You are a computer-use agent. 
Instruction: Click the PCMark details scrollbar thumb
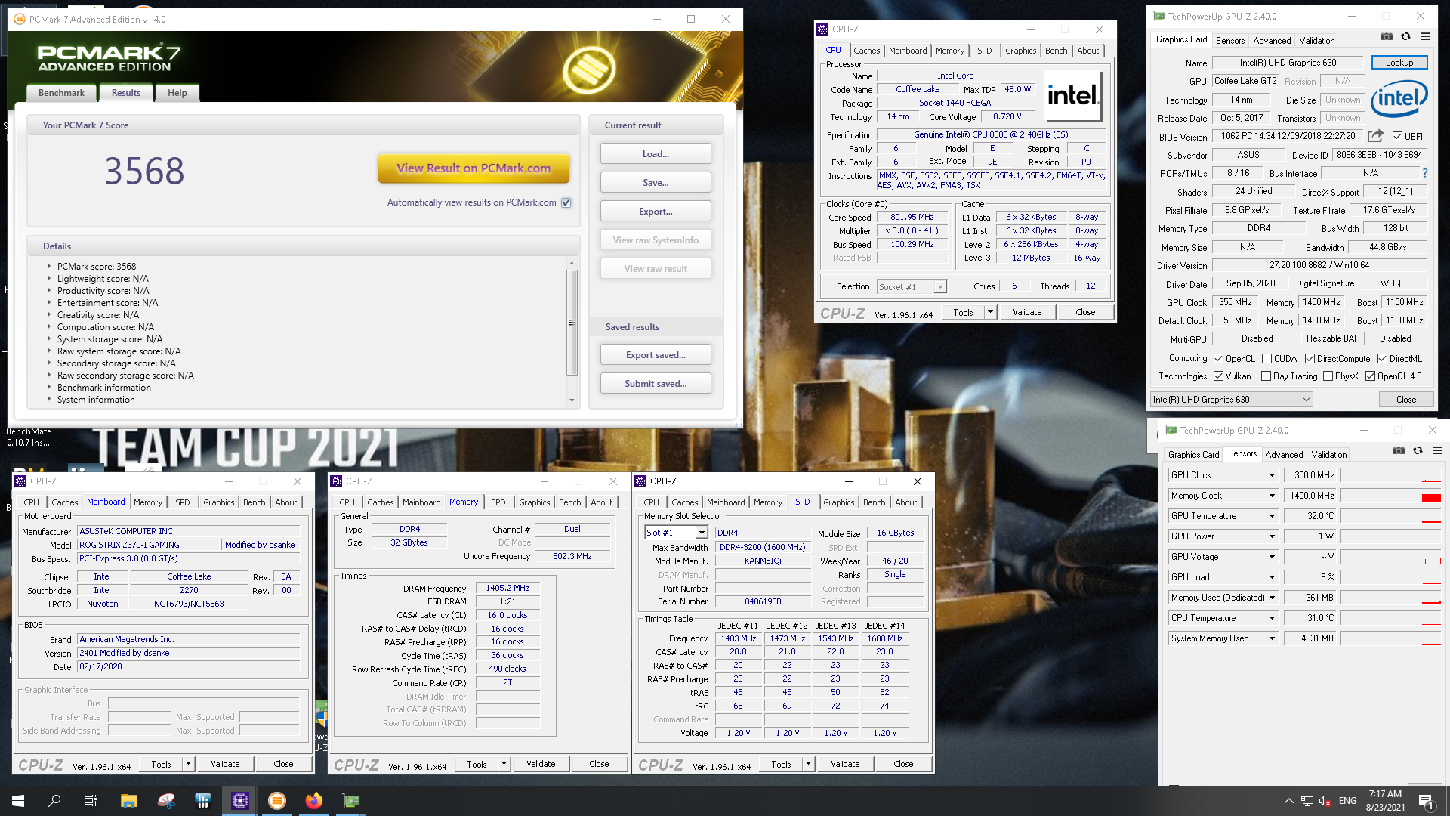pos(572,323)
